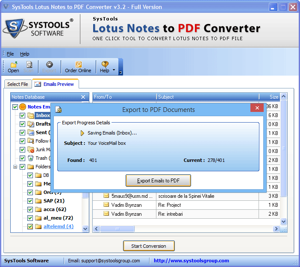This screenshot has width=300, height=267.
Task: Click the Scan toolbar icon
Action: tap(29, 65)
